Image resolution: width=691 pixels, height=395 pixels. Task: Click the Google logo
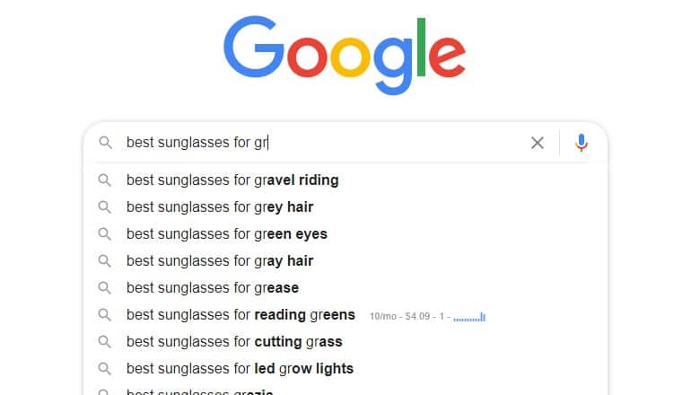(x=345, y=55)
